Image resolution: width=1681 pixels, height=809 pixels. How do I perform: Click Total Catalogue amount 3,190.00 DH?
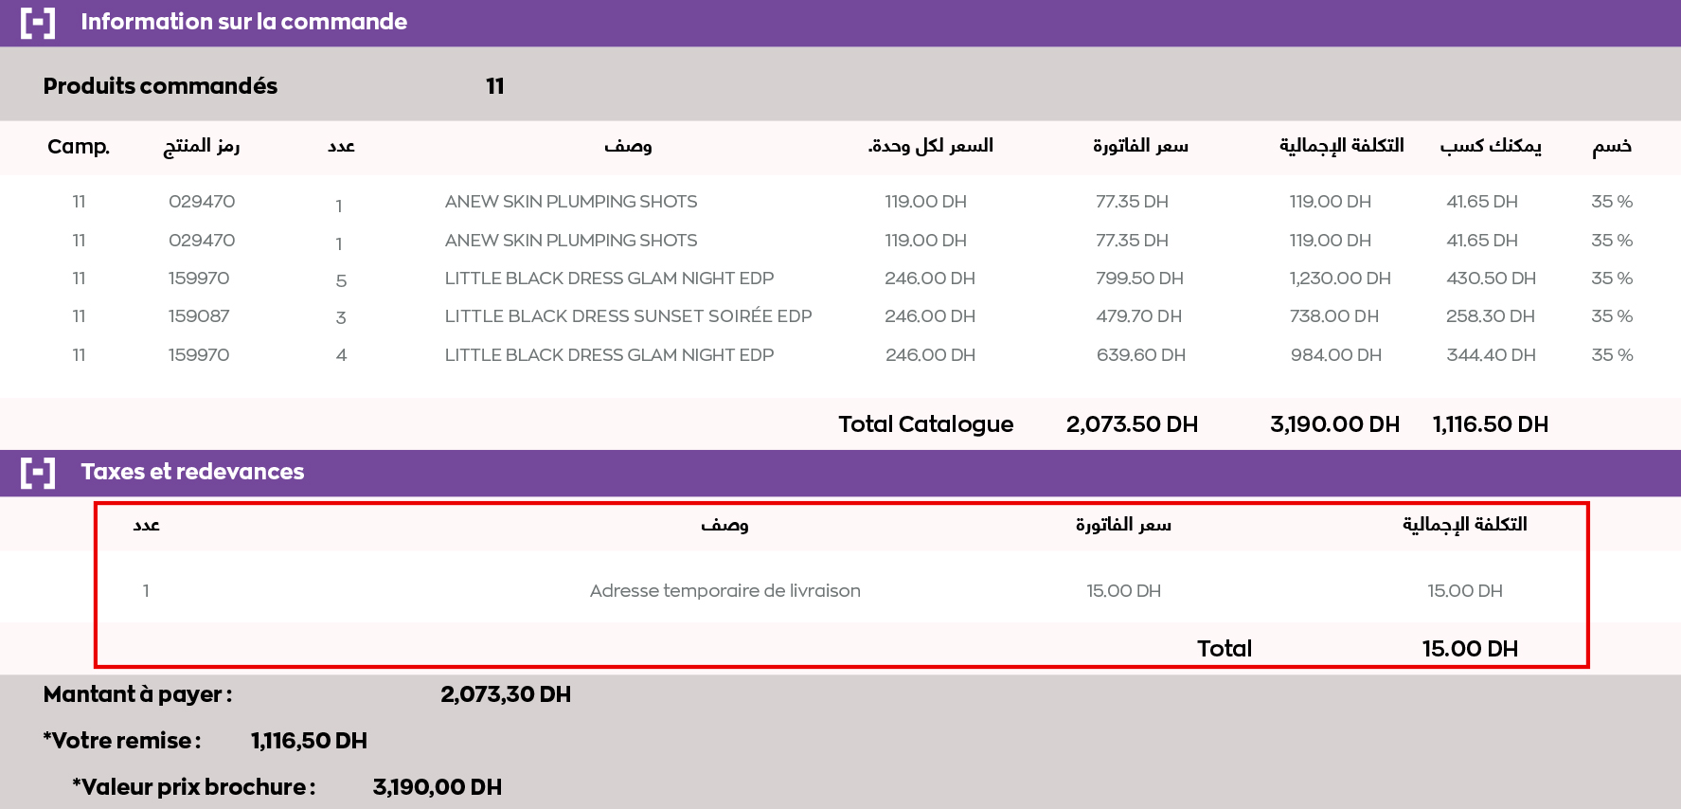coord(1334,424)
